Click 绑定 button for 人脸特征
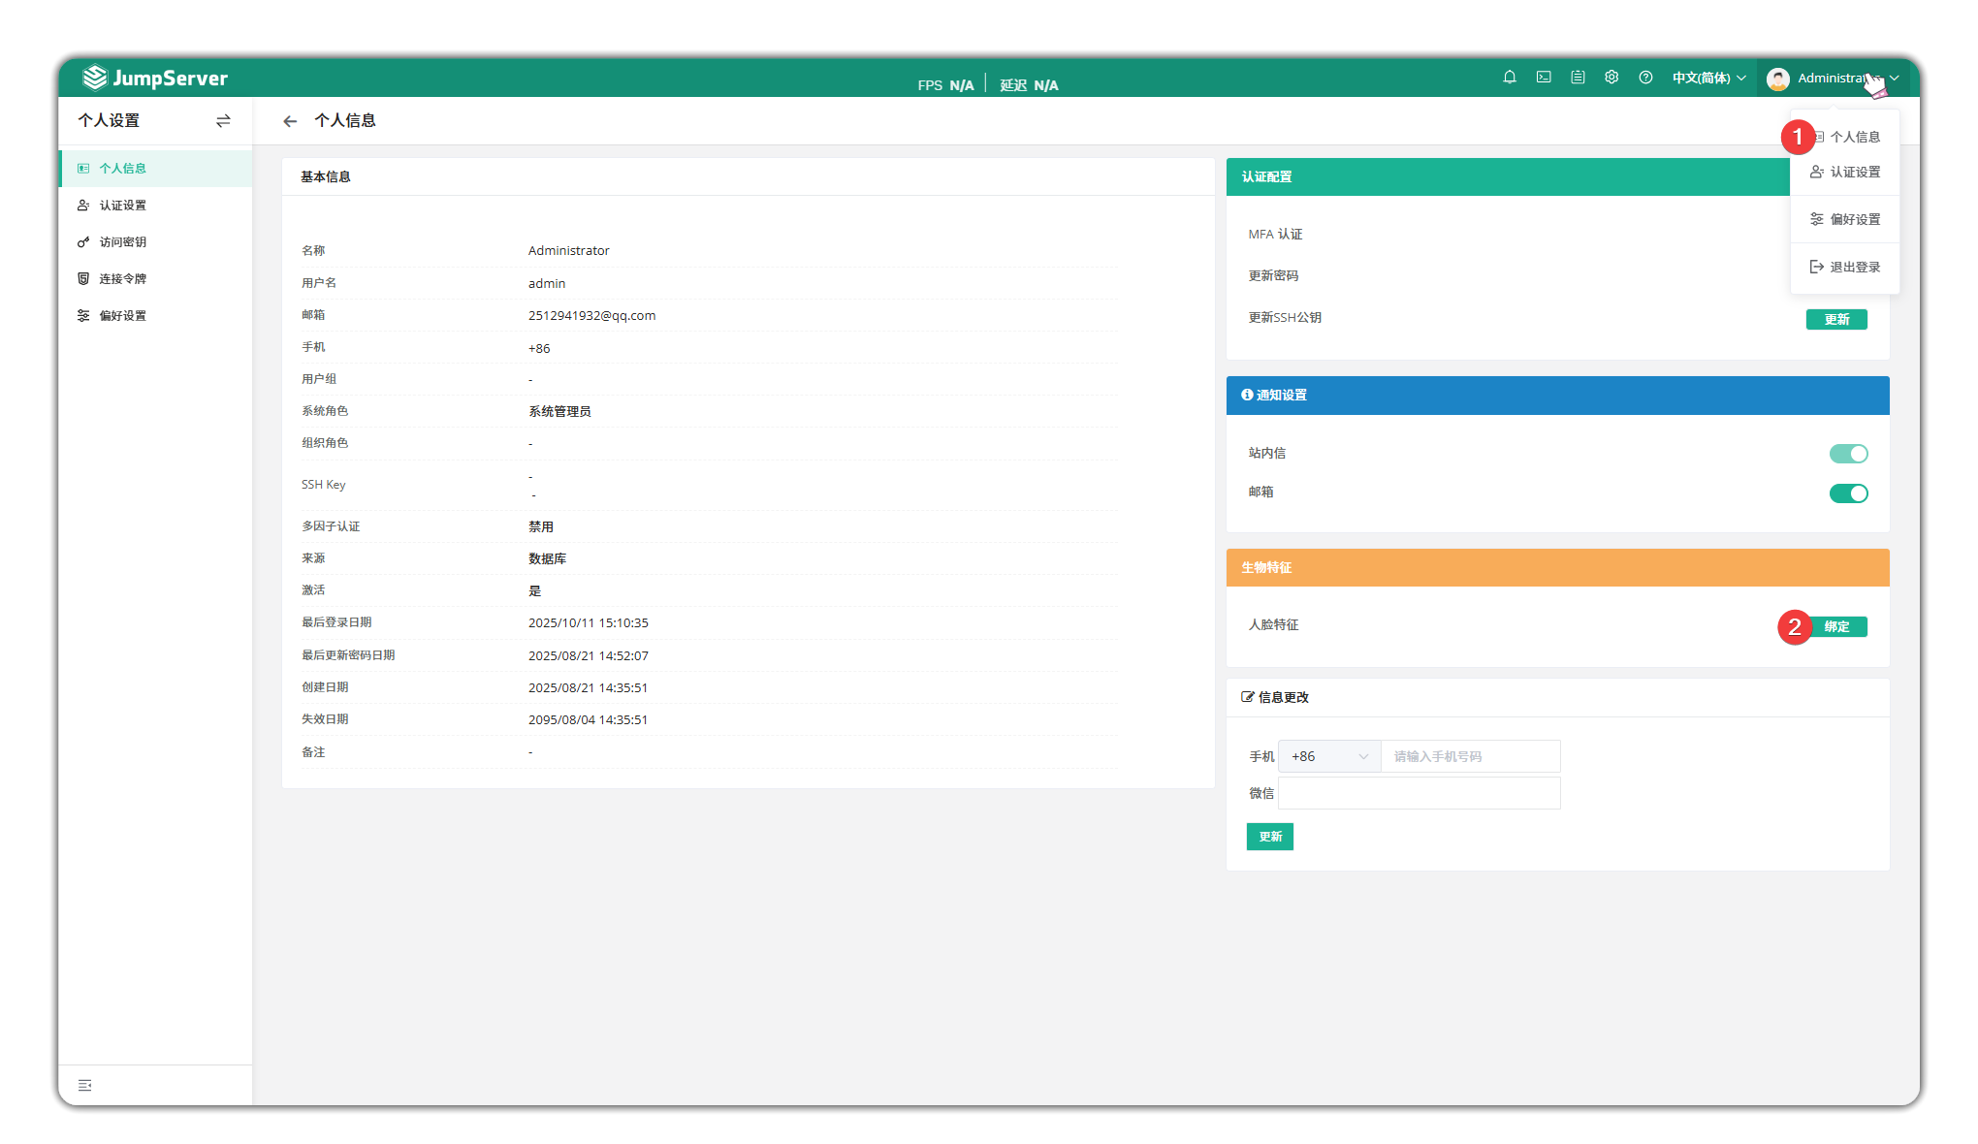This screenshot has height=1144, width=1978. (x=1836, y=626)
